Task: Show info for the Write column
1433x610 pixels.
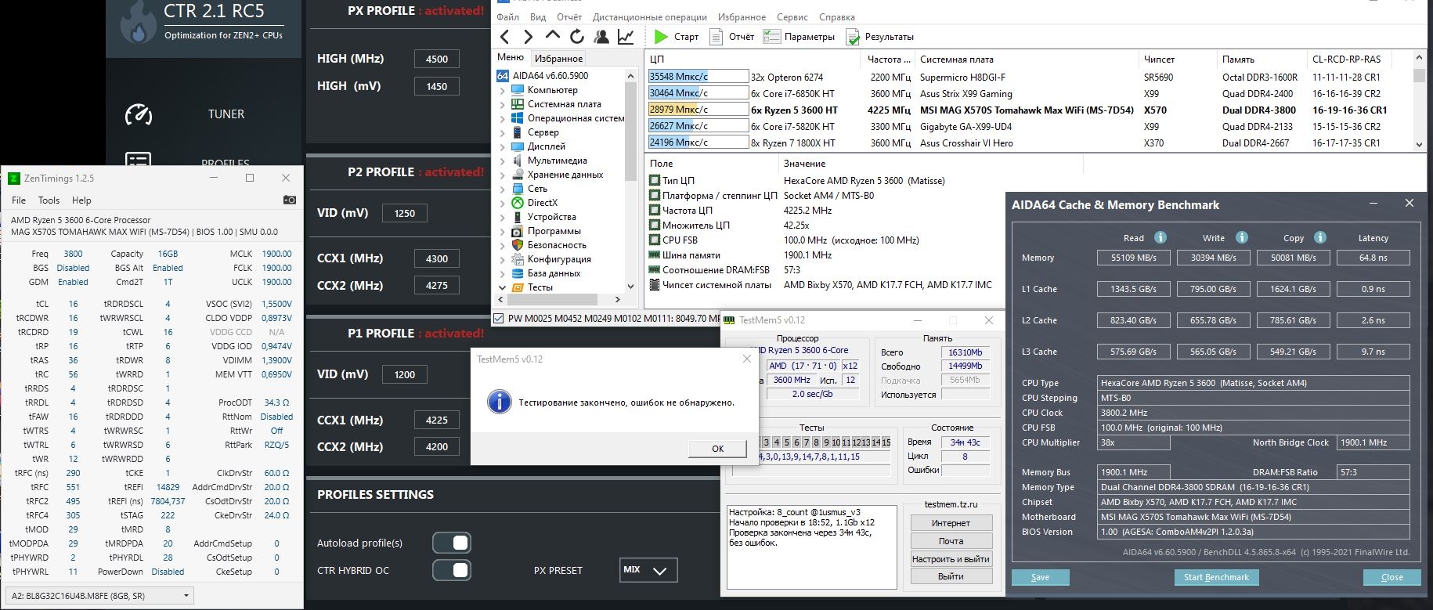Action: (1242, 237)
